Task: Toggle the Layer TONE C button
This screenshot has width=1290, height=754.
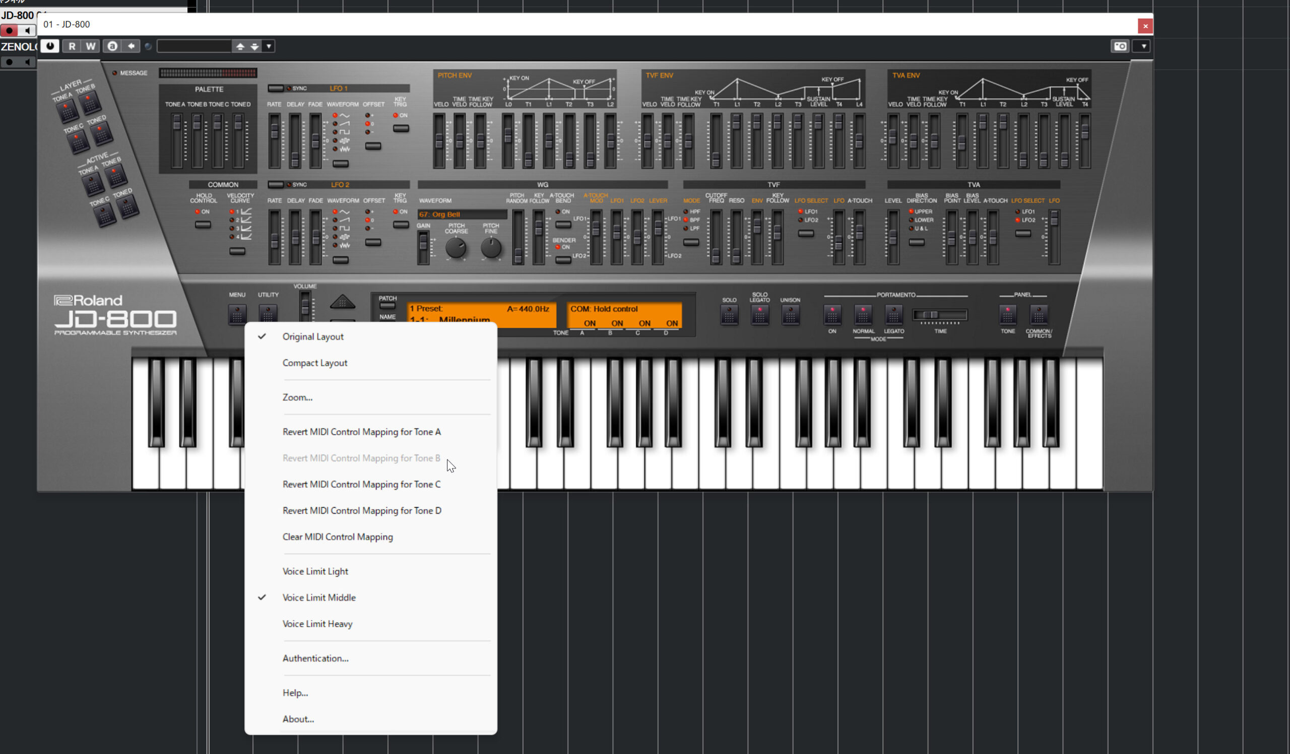Action: tap(78, 142)
